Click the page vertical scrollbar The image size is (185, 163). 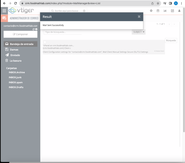(x=184, y=70)
